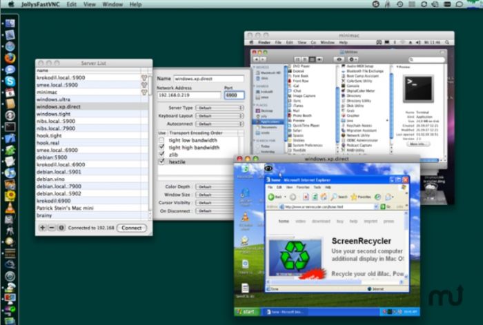
Task: Launch Firefox from the Dock
Action: pyautogui.click(x=10, y=58)
